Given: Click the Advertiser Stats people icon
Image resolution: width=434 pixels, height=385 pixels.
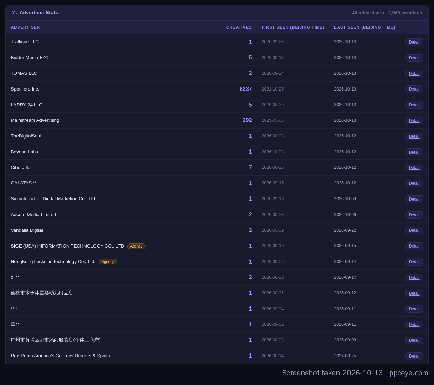Looking at the screenshot, I should click(x=14, y=12).
